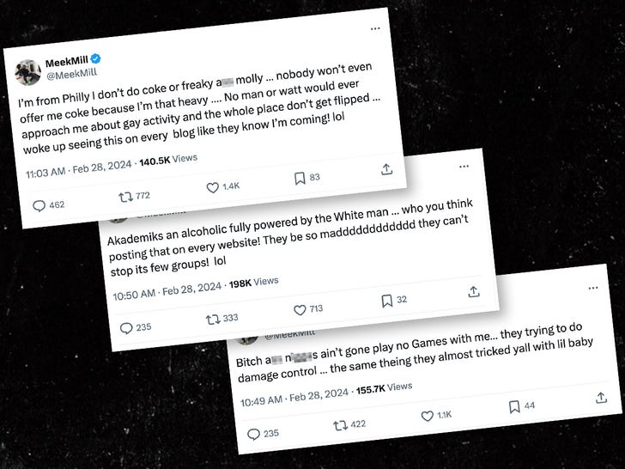The image size is (625, 469).
Task: Share the 10:49 AM tweet
Action: 601,398
